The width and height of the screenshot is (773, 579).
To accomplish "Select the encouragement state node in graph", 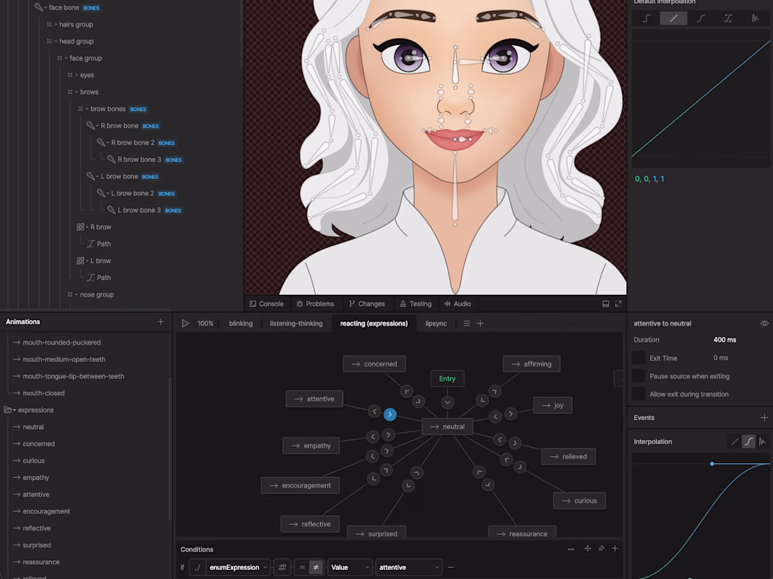I will click(300, 486).
